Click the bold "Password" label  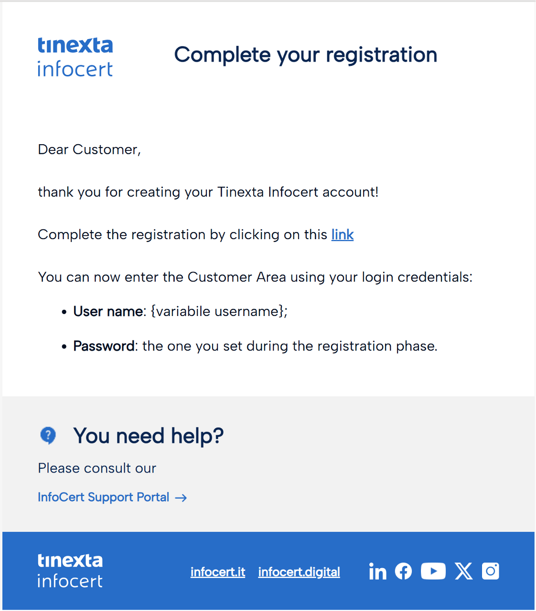(104, 346)
